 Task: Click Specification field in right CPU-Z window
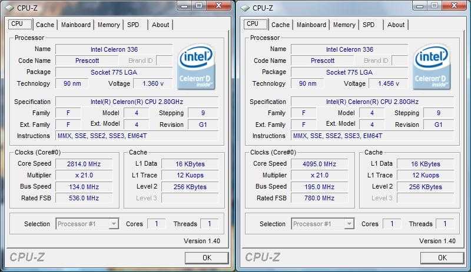pyautogui.click(x=373, y=102)
